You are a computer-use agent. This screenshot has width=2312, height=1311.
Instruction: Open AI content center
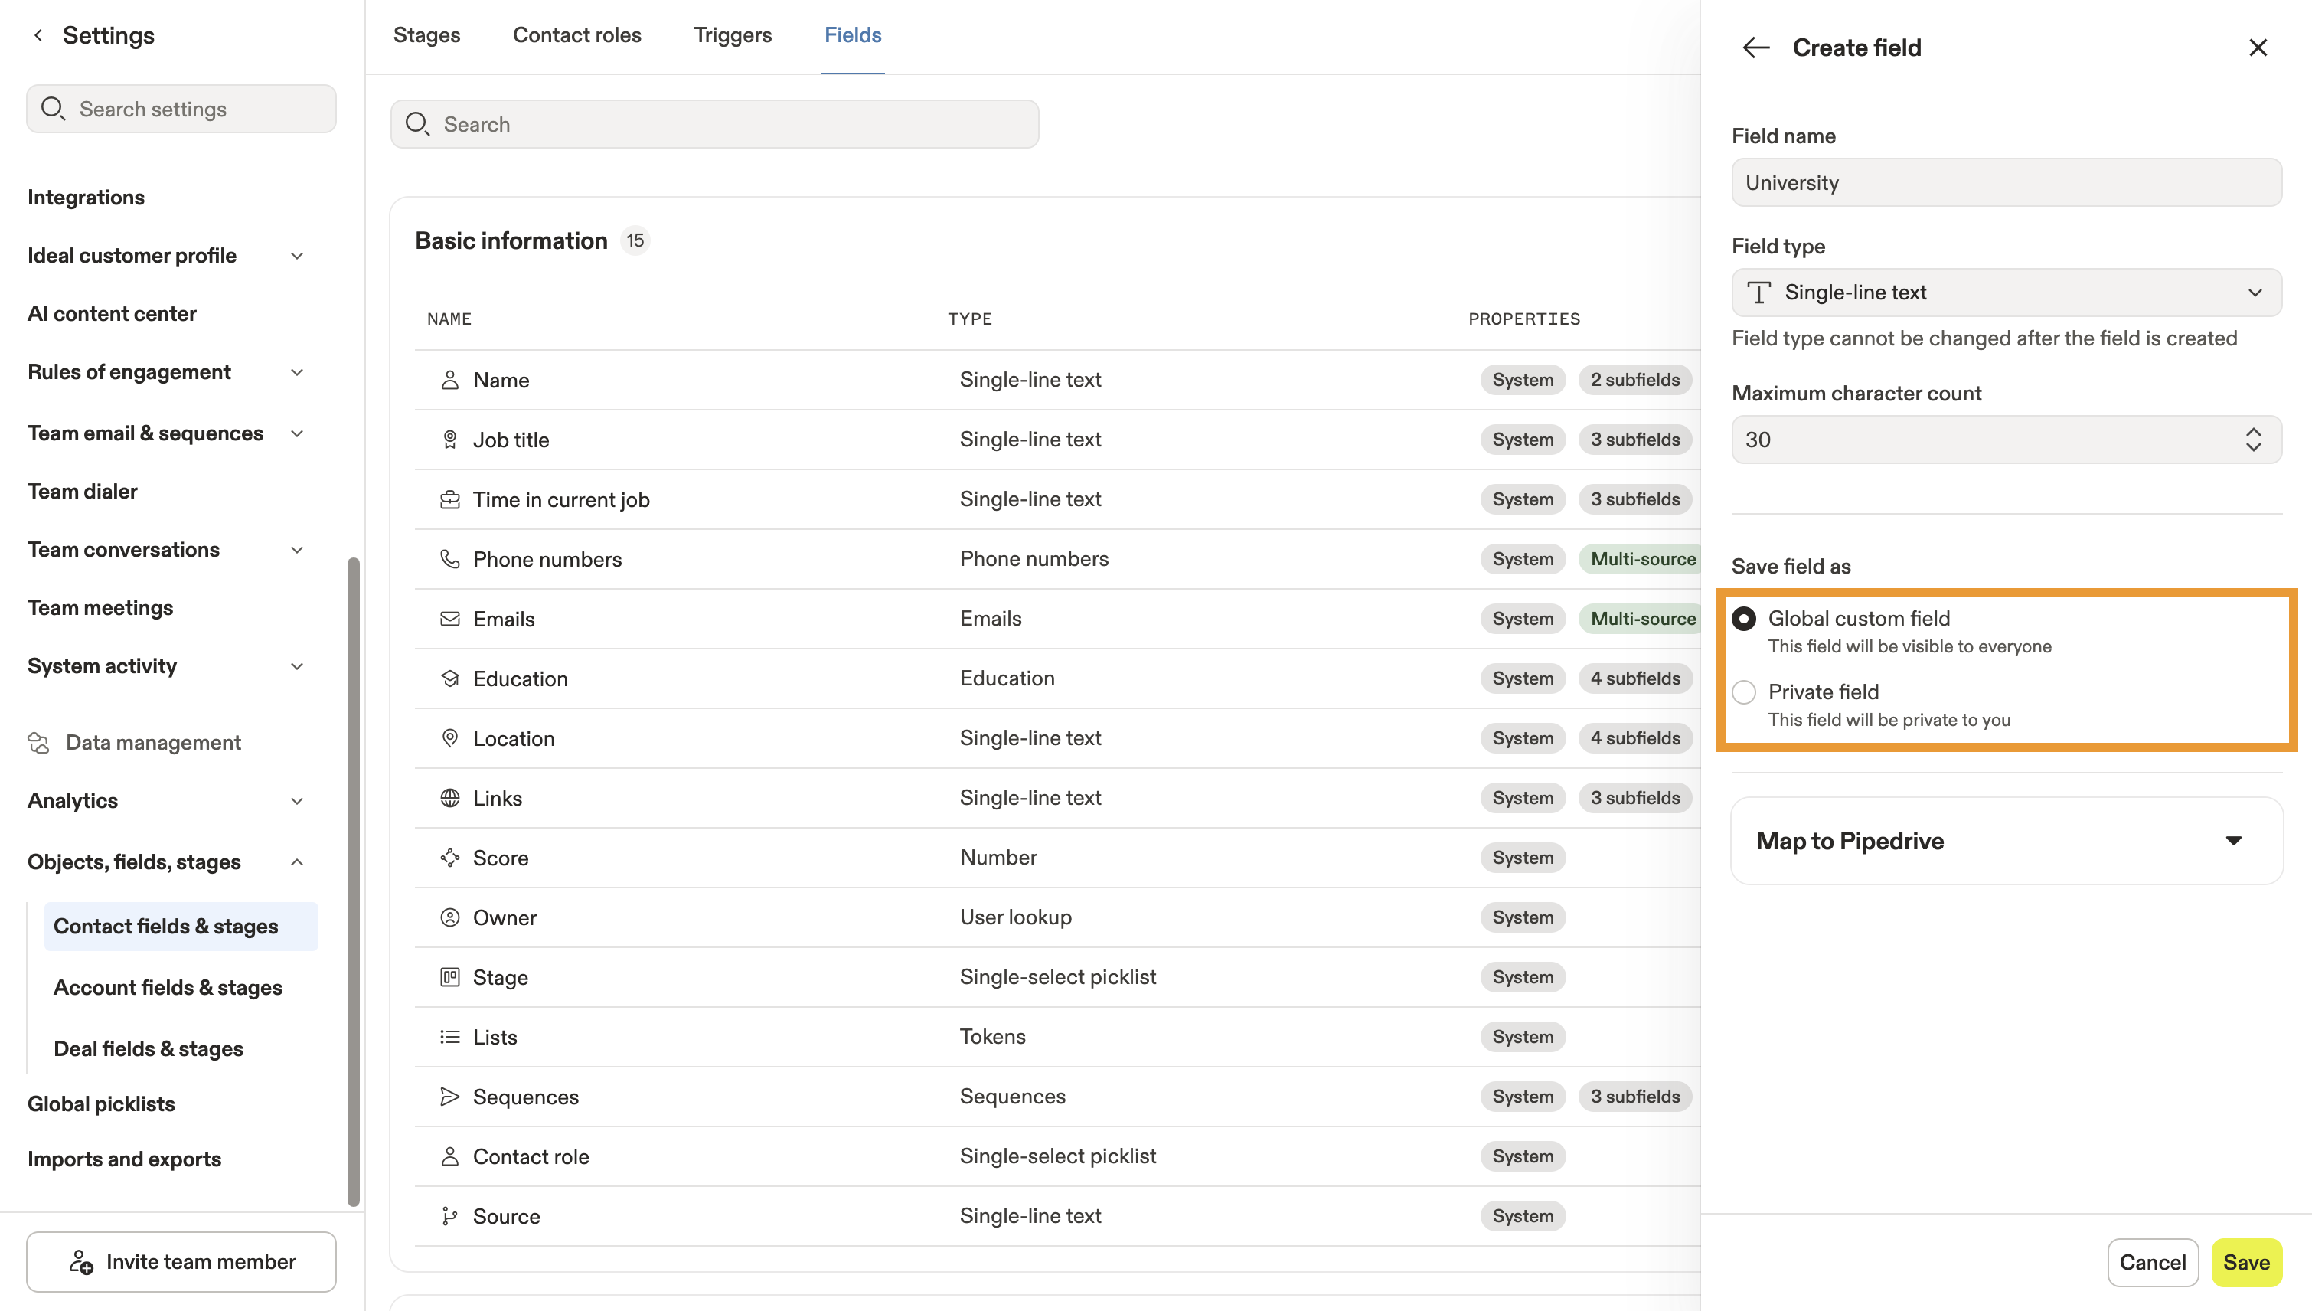[x=112, y=313]
